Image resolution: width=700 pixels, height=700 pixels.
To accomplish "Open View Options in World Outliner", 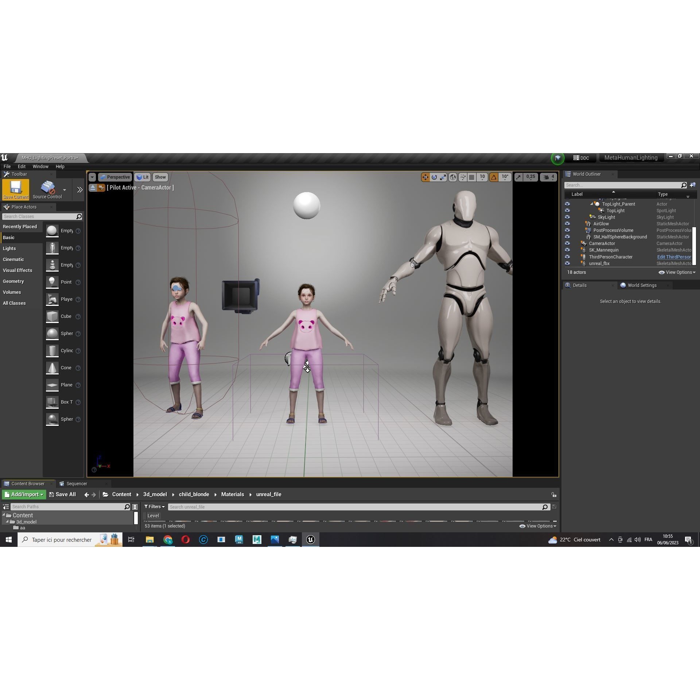I will pyautogui.click(x=677, y=272).
